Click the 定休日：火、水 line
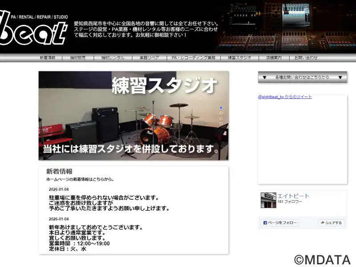 68,249
